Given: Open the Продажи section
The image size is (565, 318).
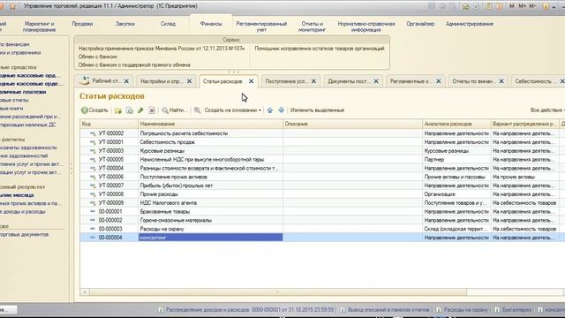Looking at the screenshot, I should tap(82, 24).
